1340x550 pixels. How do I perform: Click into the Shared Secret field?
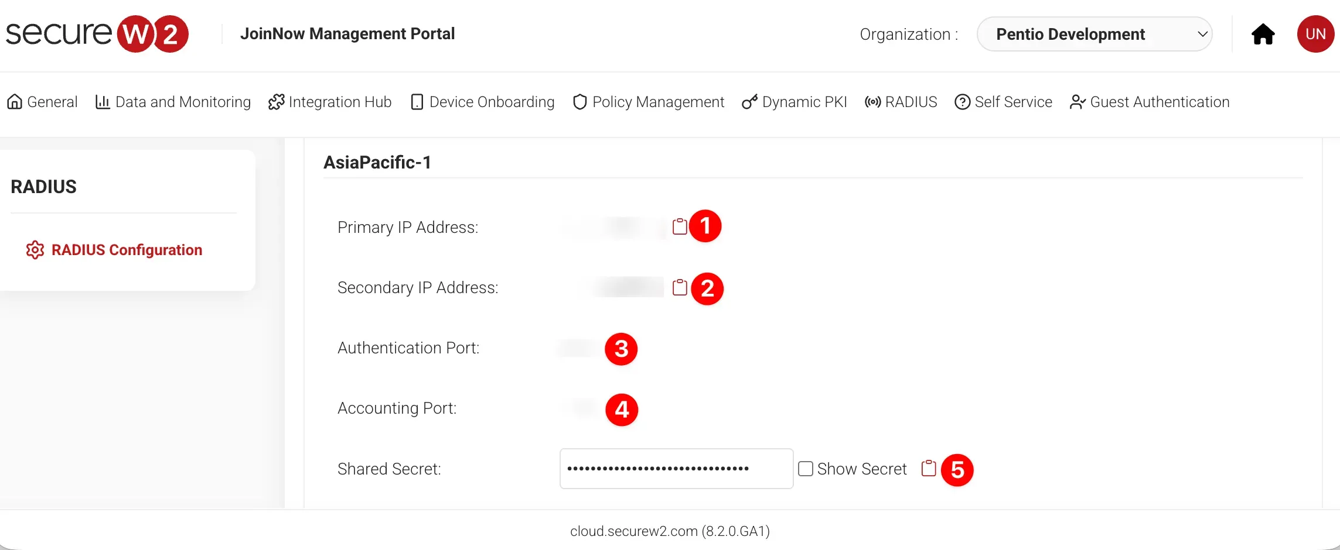tap(676, 469)
